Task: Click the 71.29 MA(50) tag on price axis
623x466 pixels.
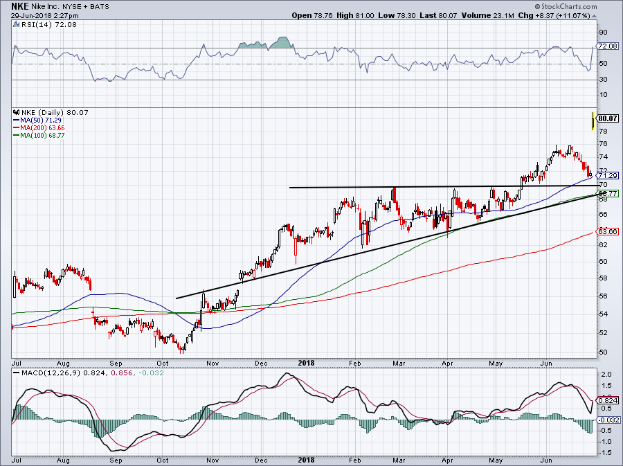Action: [608, 176]
